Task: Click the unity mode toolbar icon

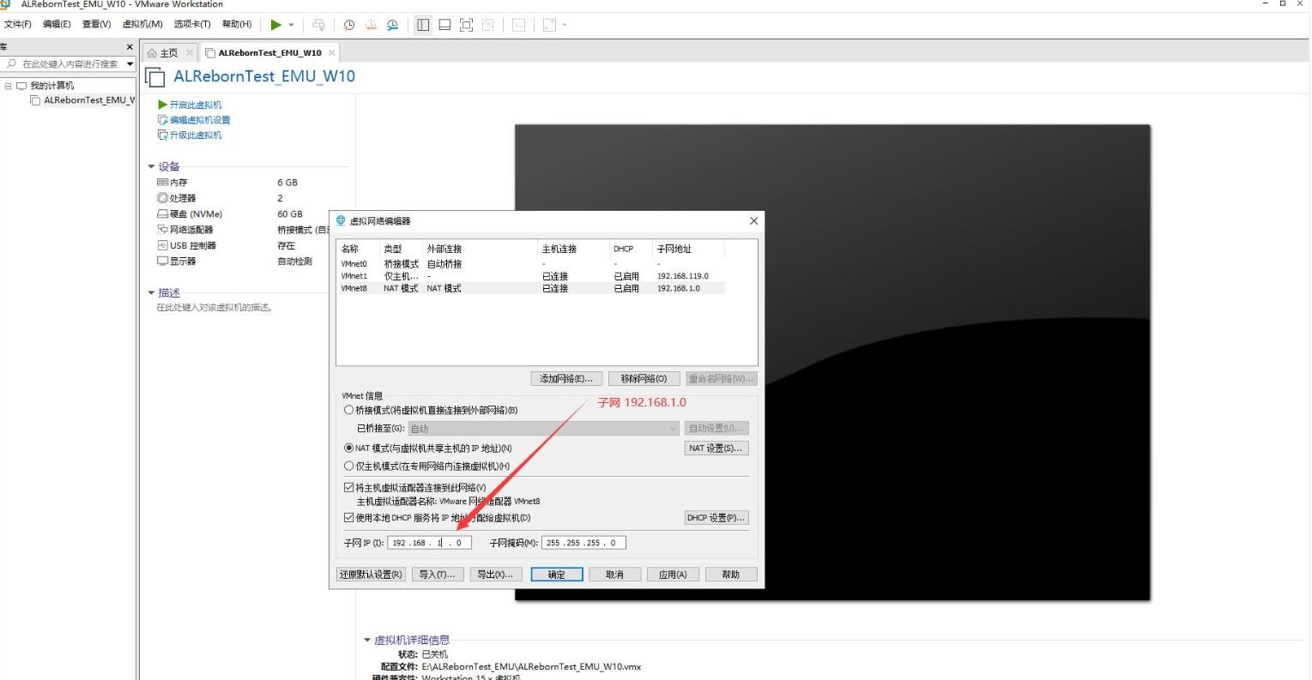Action: tap(487, 25)
